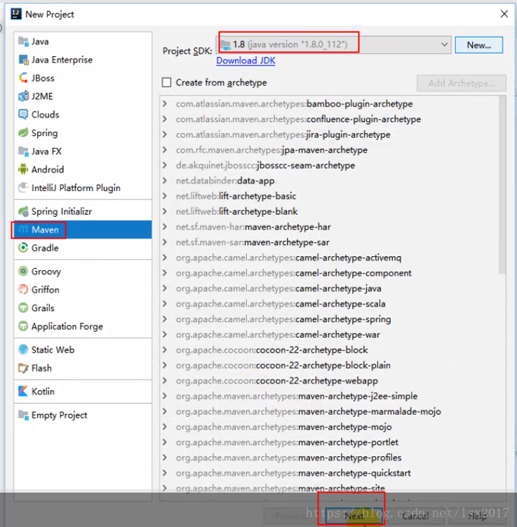
Task: Select maven-archetype-profiles row
Action: [x=330, y=458]
